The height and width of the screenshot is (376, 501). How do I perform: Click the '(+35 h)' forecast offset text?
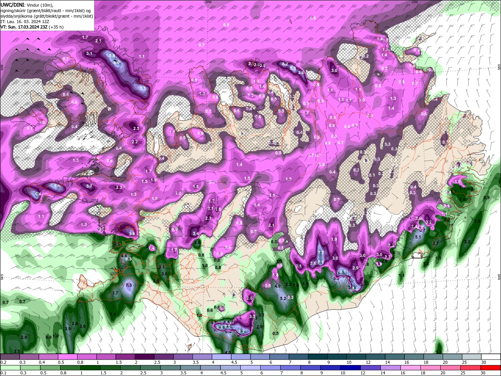(56, 27)
